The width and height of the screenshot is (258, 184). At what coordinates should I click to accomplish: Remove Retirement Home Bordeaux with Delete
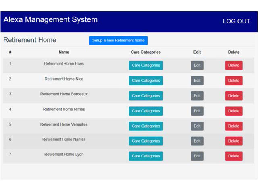233,96
